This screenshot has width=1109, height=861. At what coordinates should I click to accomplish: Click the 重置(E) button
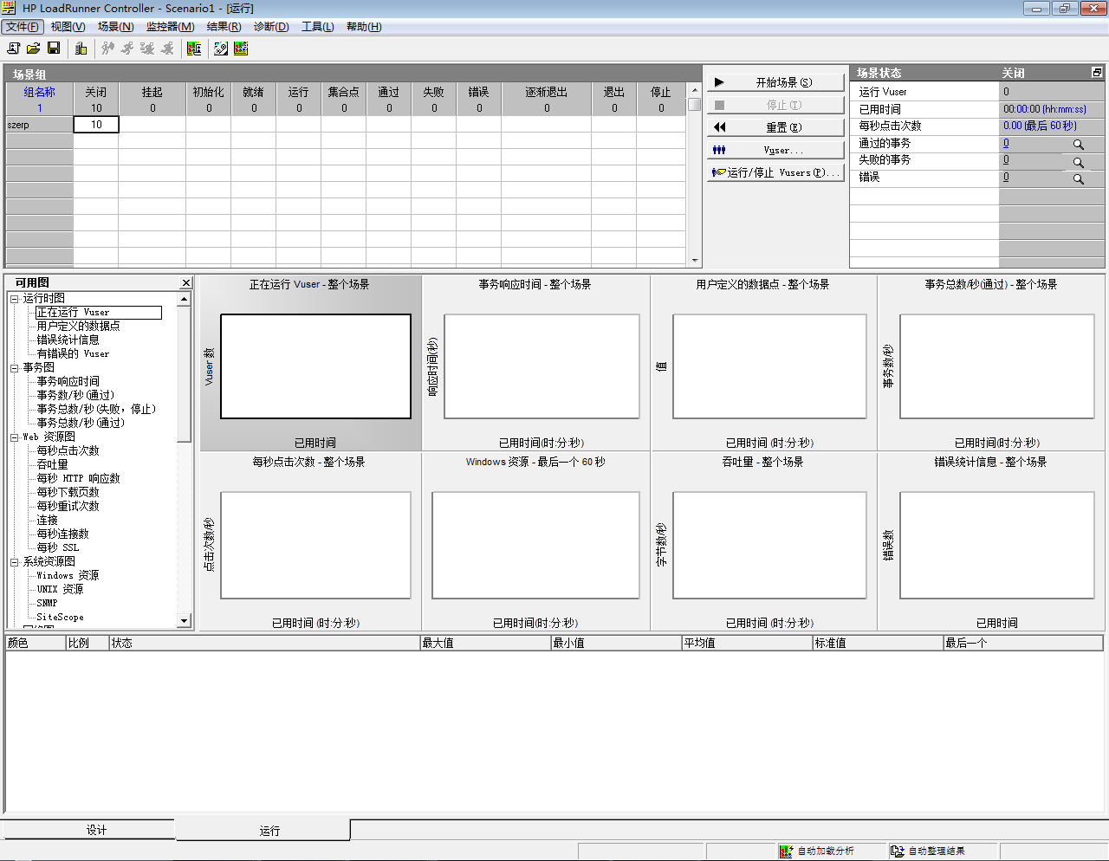[x=775, y=127]
